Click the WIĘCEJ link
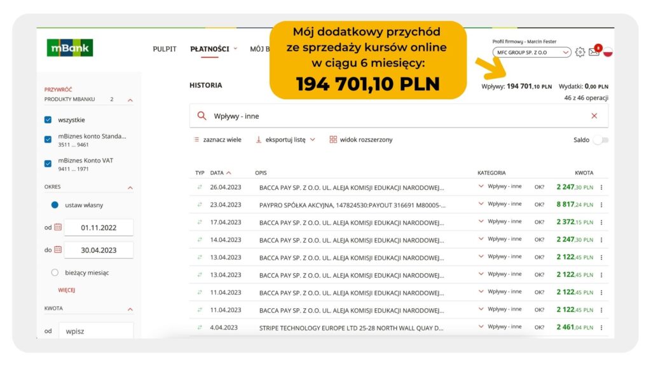 click(x=66, y=290)
